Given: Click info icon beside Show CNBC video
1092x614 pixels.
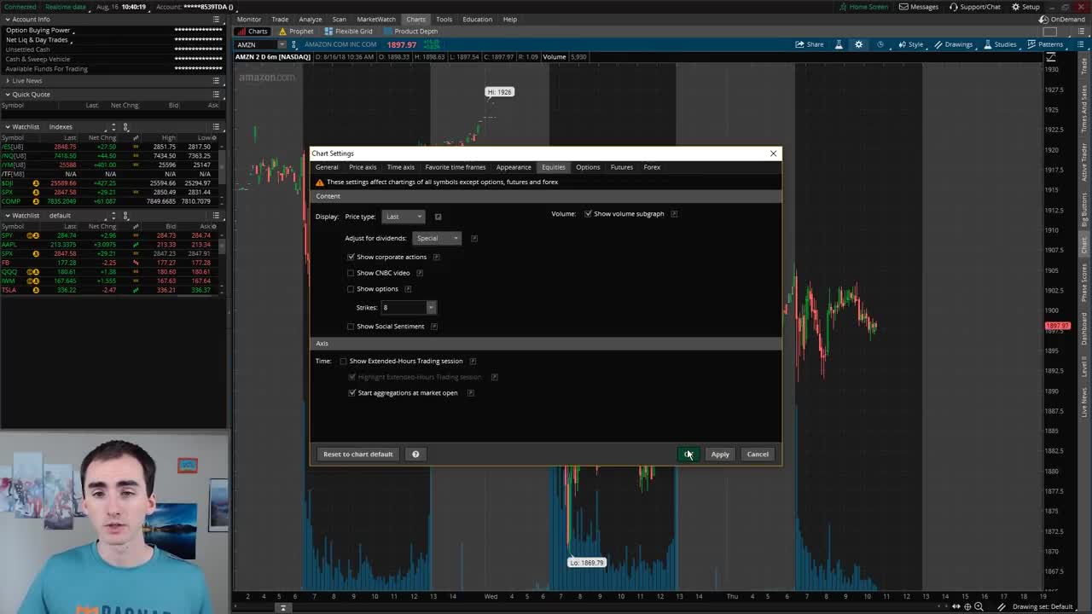Looking at the screenshot, I should (420, 273).
